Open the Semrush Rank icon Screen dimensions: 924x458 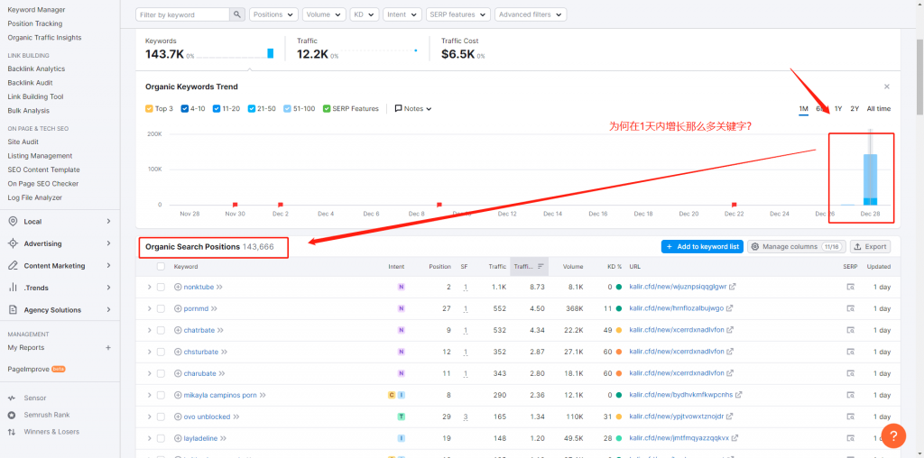coord(12,415)
